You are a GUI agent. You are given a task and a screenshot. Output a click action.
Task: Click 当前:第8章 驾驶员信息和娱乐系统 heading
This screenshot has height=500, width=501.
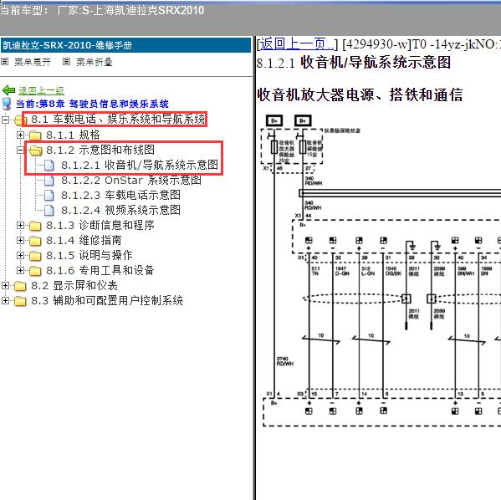[x=92, y=104]
